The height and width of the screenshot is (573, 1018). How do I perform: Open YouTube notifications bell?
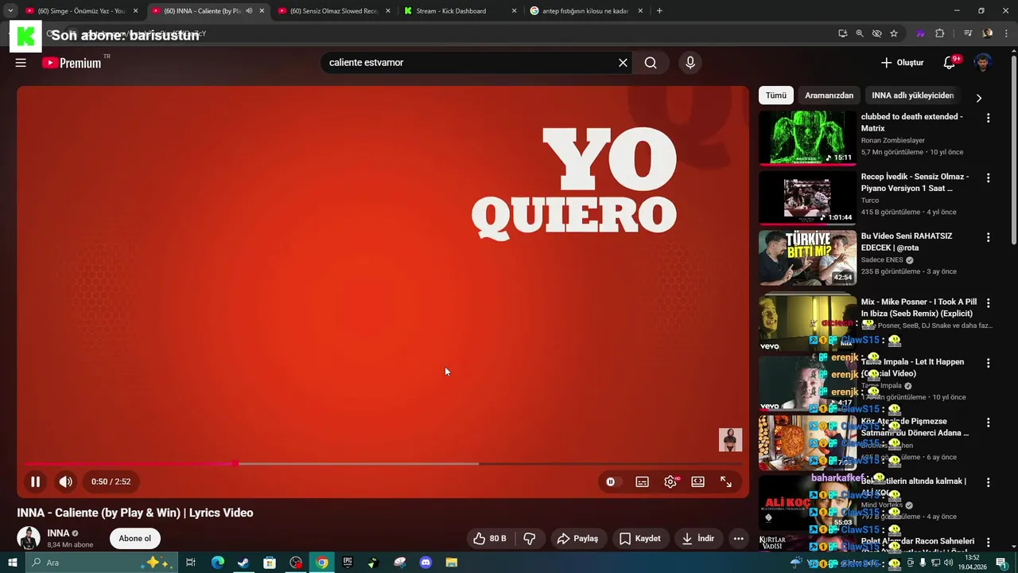click(x=950, y=63)
